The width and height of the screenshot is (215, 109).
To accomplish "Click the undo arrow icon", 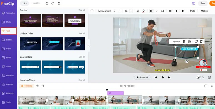I will pyautogui.click(x=47, y=3).
